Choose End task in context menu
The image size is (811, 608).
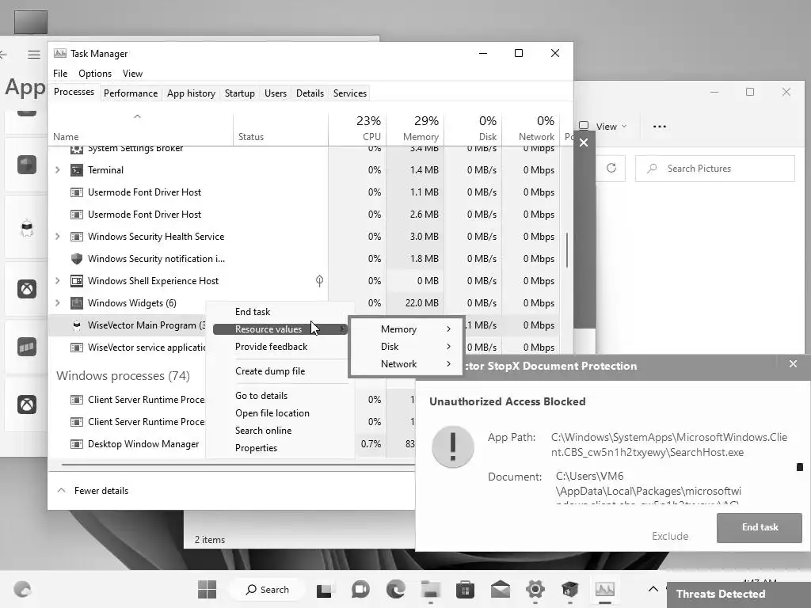tap(253, 312)
